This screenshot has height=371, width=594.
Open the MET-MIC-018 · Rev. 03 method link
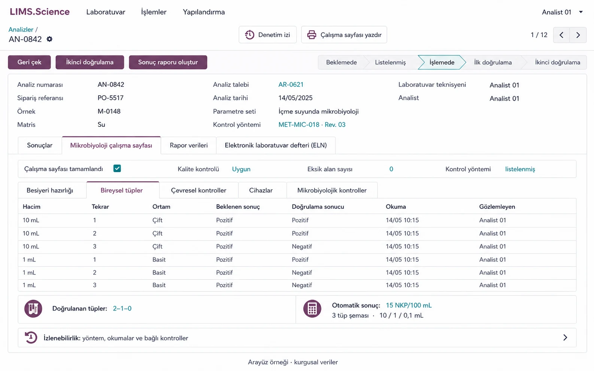coord(312,125)
